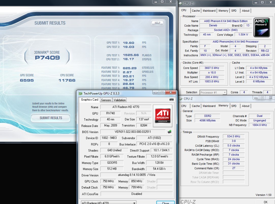Click the BIOS Version value field
275x204 pixels.
coord(133,132)
